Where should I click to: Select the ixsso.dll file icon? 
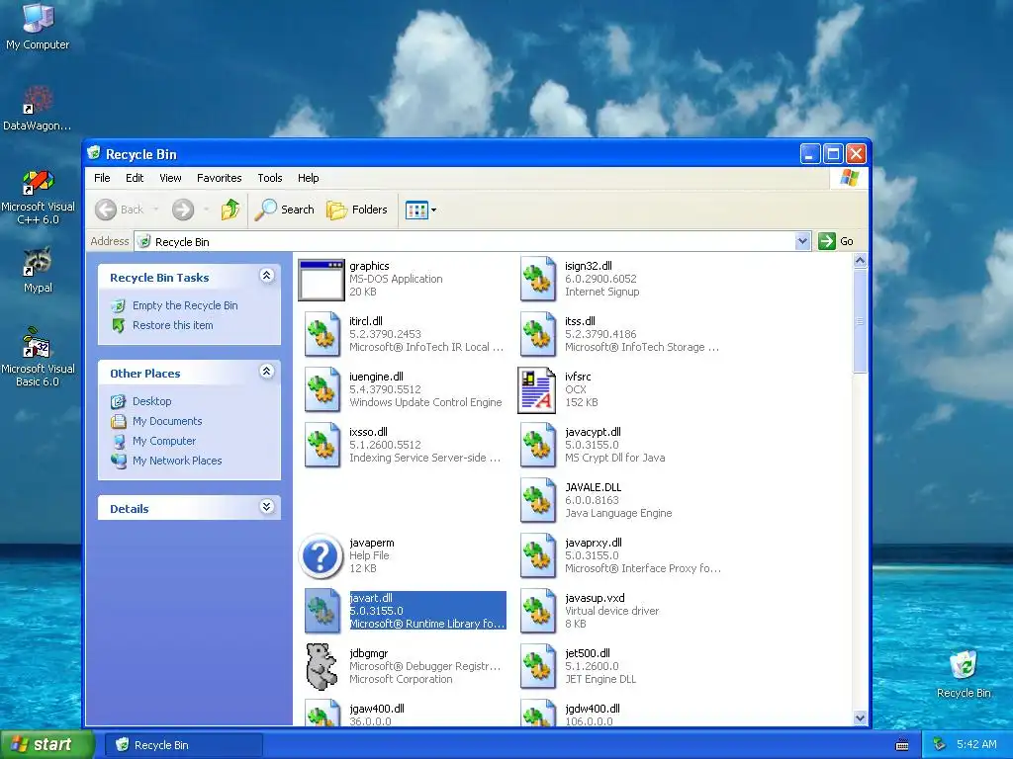tap(322, 446)
